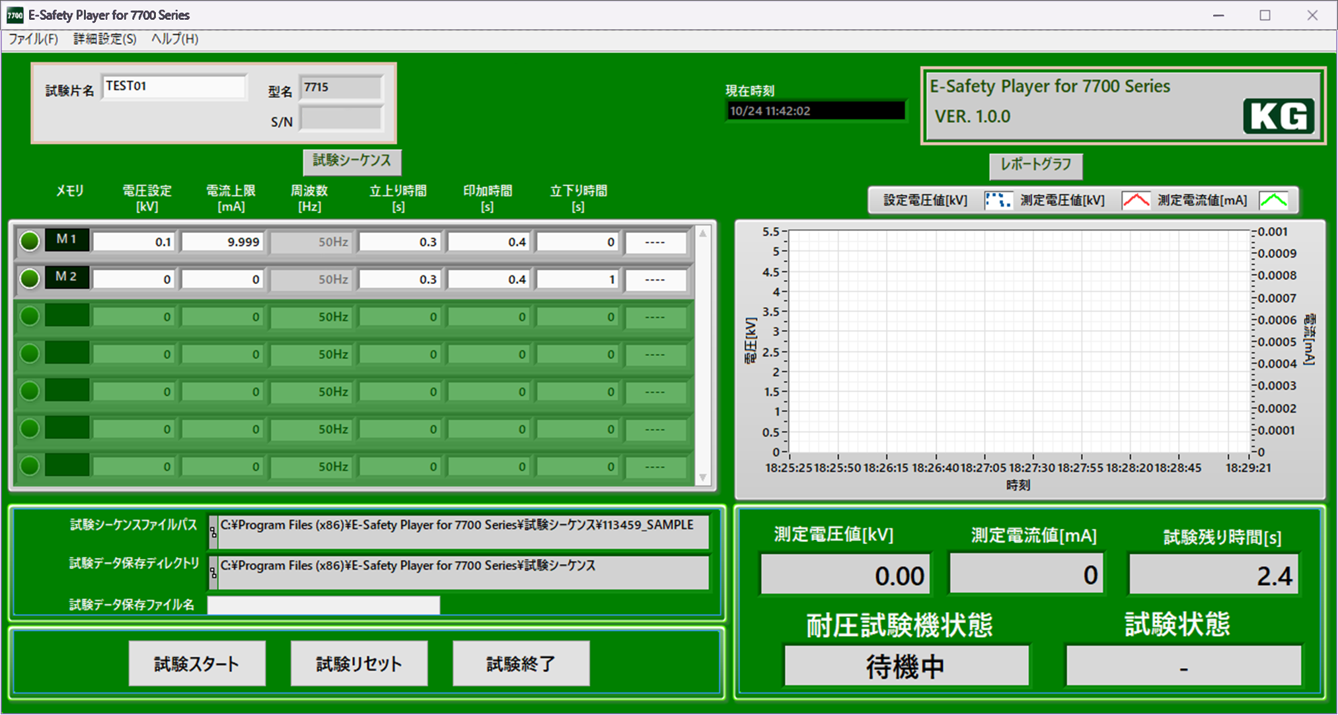Click the M1 current limit value 9.999
Screen dimensions: 1338x715
click(223, 242)
